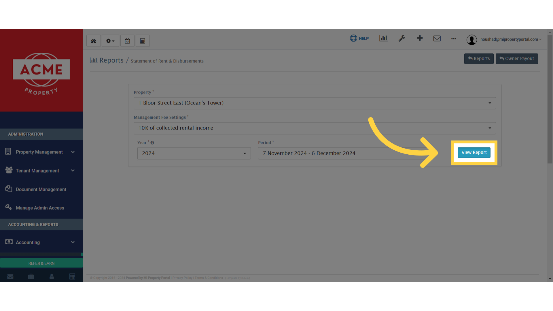Open the Privacy Policy link

click(182, 278)
